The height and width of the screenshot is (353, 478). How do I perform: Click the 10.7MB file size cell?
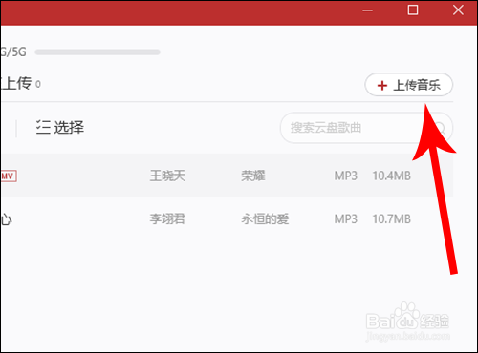[392, 218]
